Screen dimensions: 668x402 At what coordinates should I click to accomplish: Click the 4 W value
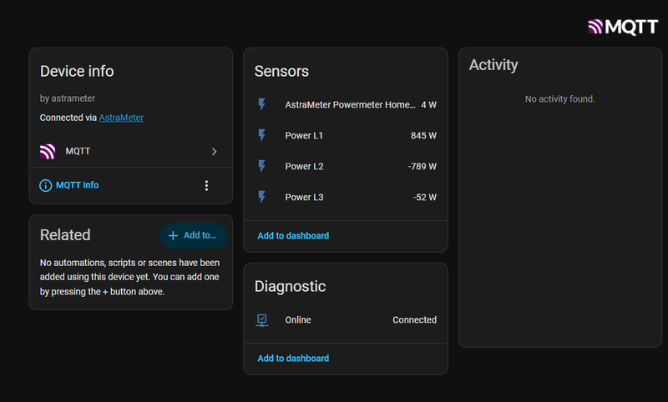click(x=429, y=104)
